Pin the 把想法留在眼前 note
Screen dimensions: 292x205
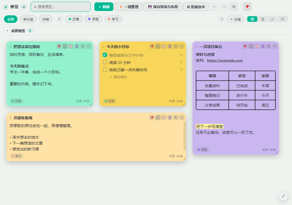point(59,46)
